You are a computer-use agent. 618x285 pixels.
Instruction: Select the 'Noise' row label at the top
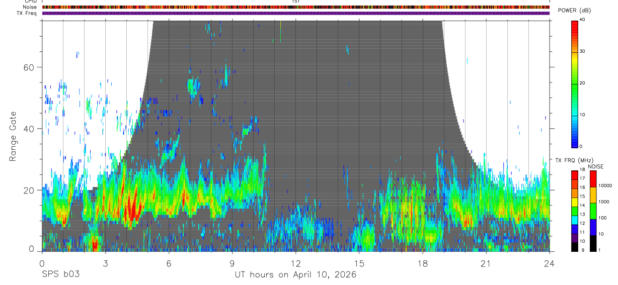click(x=30, y=7)
